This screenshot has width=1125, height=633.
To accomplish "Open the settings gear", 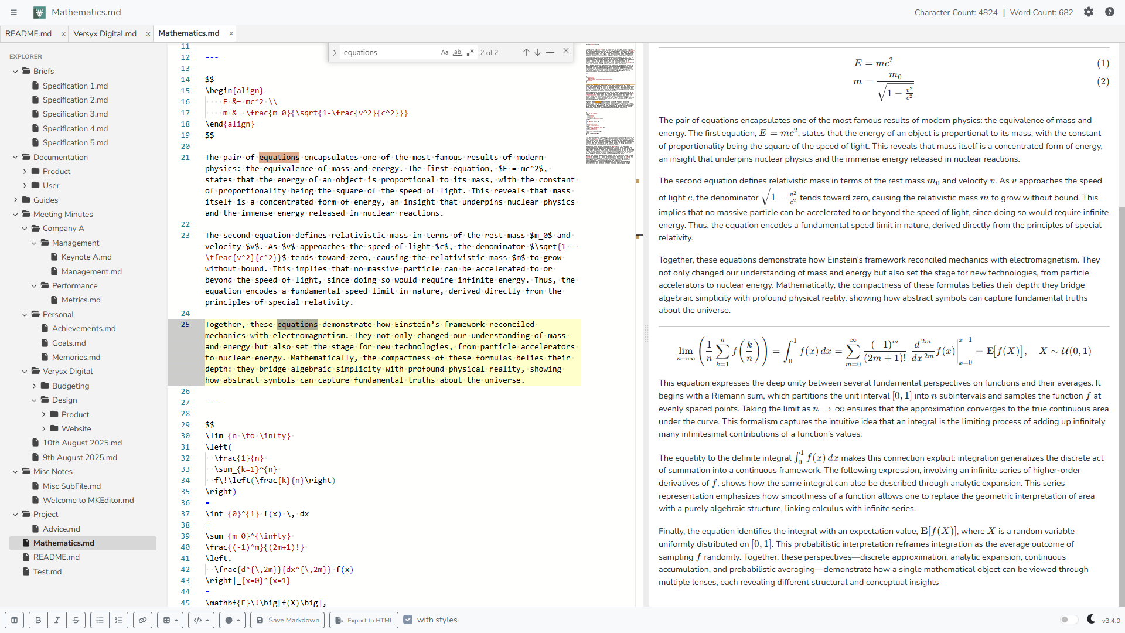I will pyautogui.click(x=1089, y=12).
